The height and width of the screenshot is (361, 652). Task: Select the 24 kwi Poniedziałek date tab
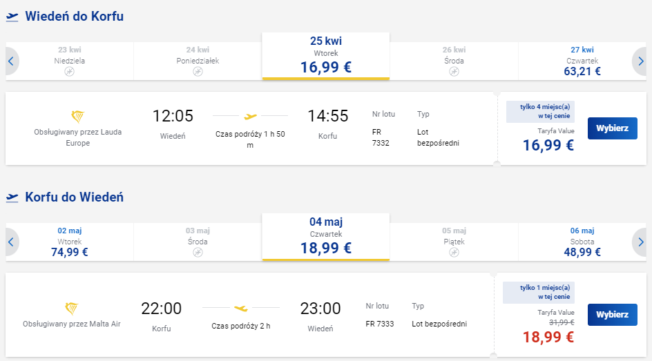pos(198,61)
